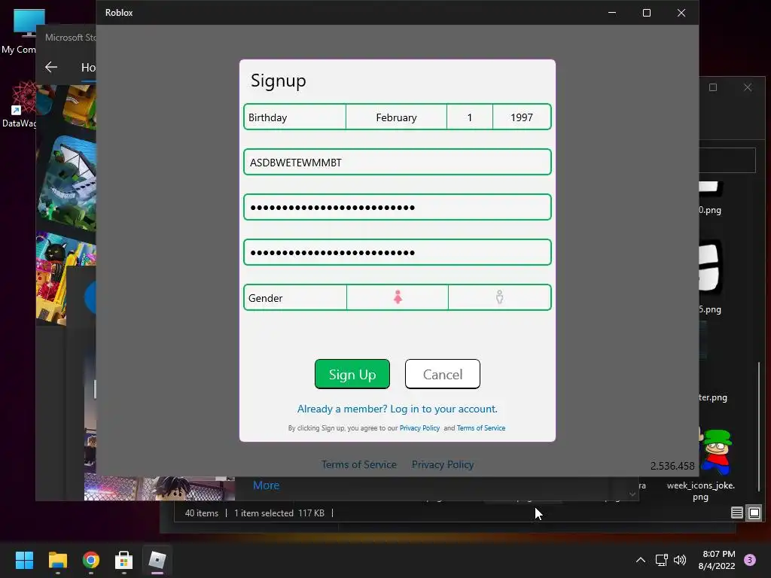Open the birthday day dropdown showing 1

(470, 117)
